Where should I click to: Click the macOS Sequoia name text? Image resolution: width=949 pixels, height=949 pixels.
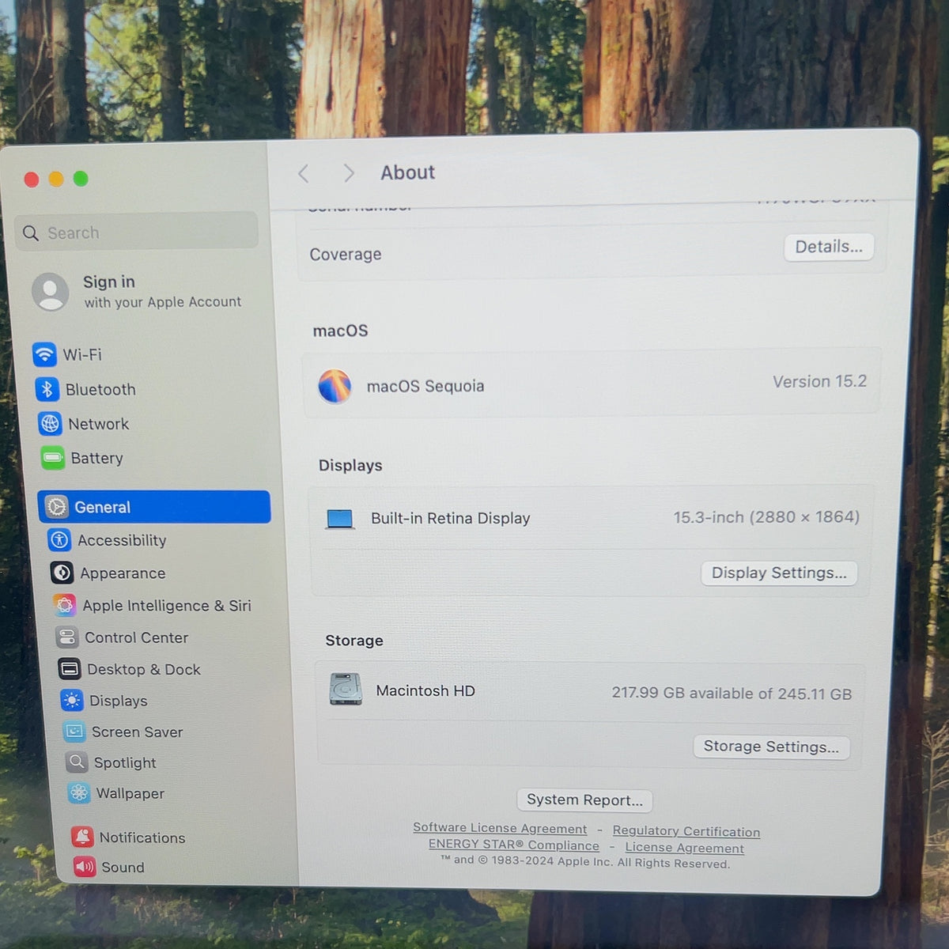click(425, 386)
